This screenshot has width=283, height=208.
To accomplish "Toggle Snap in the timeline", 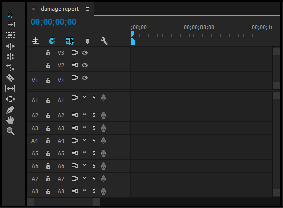I will (x=52, y=41).
